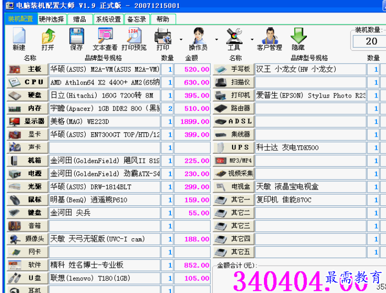The width and height of the screenshot is (386, 293).
Task: Click the 集线器 hub category button
Action: (x=234, y=134)
